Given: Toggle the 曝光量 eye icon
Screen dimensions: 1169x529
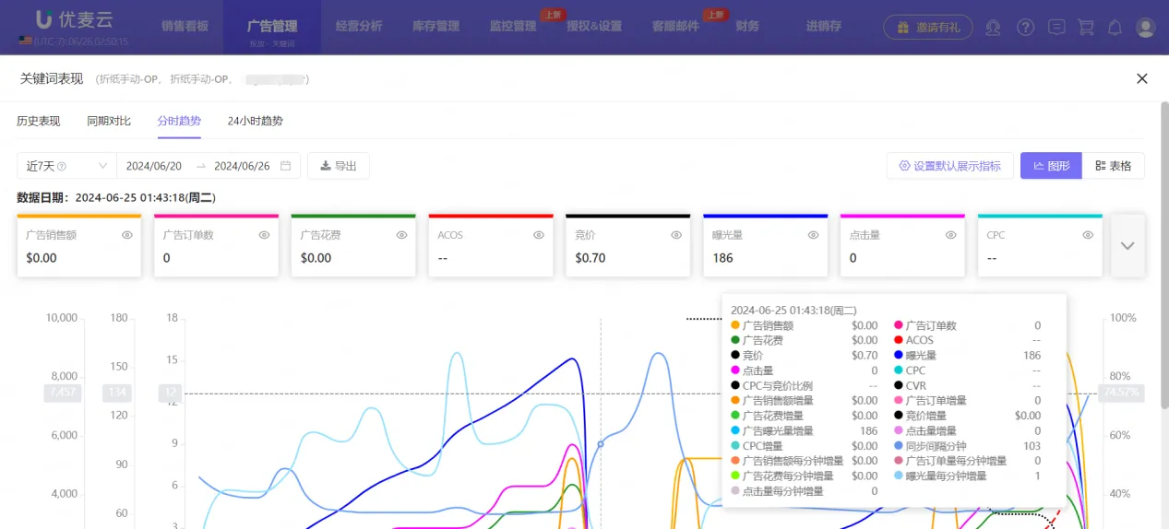Looking at the screenshot, I should [814, 235].
